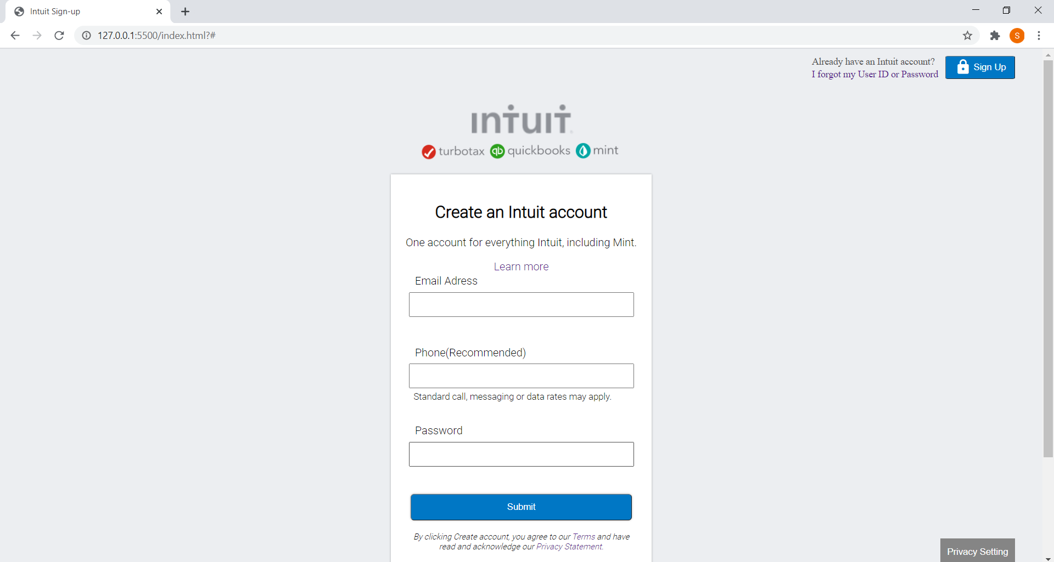
Task: Open 'Already have an Intuit account?' link
Action: (x=873, y=61)
